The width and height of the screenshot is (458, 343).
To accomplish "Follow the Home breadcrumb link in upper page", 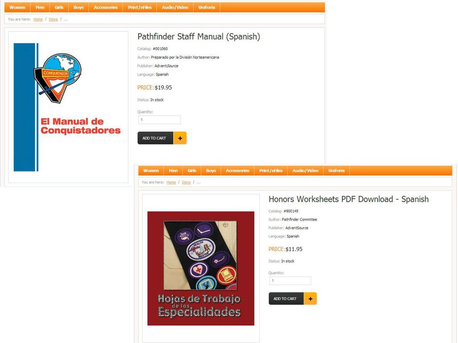I will tap(38, 19).
